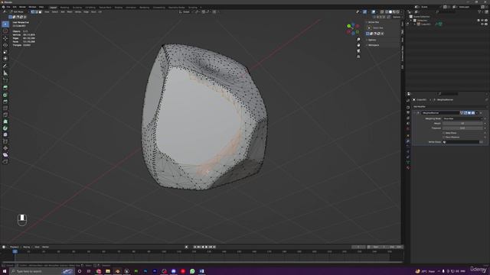
Task: Open the Object Data mesh properties tab
Action: 408,163
